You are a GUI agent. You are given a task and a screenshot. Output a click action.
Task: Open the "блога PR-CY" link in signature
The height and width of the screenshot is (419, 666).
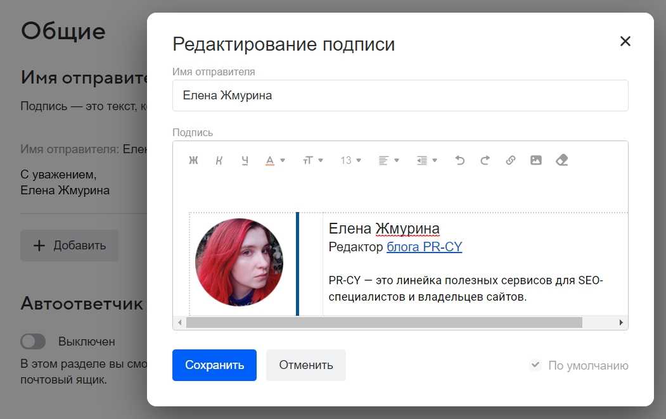pos(424,247)
